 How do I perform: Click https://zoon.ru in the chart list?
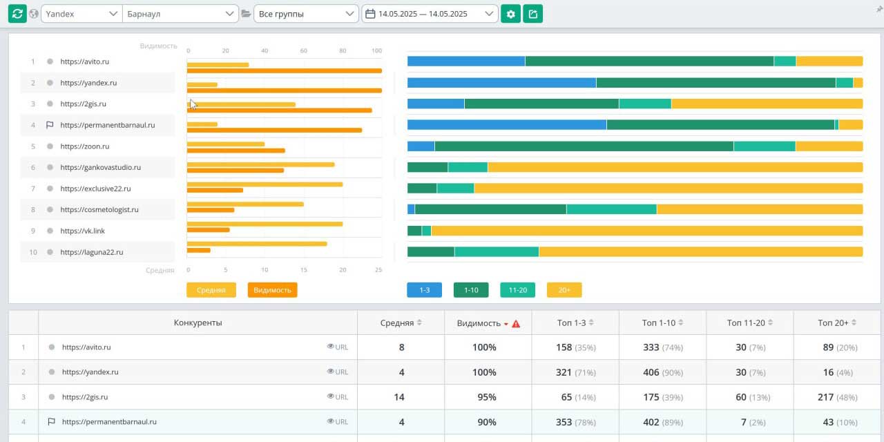(x=84, y=146)
